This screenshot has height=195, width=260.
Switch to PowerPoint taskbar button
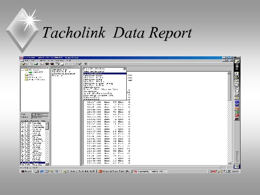(114, 171)
